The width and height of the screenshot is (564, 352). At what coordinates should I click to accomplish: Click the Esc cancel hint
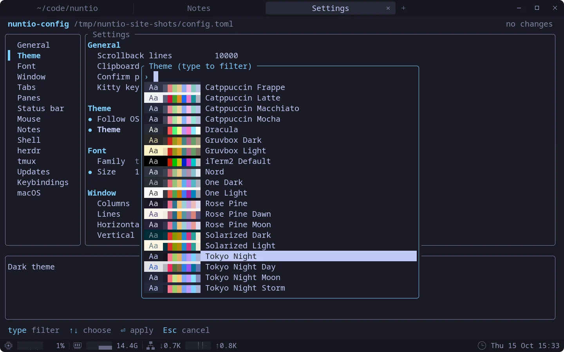186,330
